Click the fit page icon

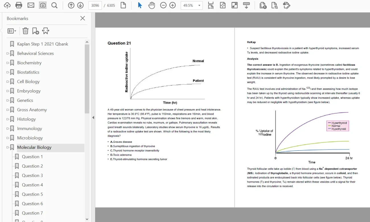[x=223, y=5]
